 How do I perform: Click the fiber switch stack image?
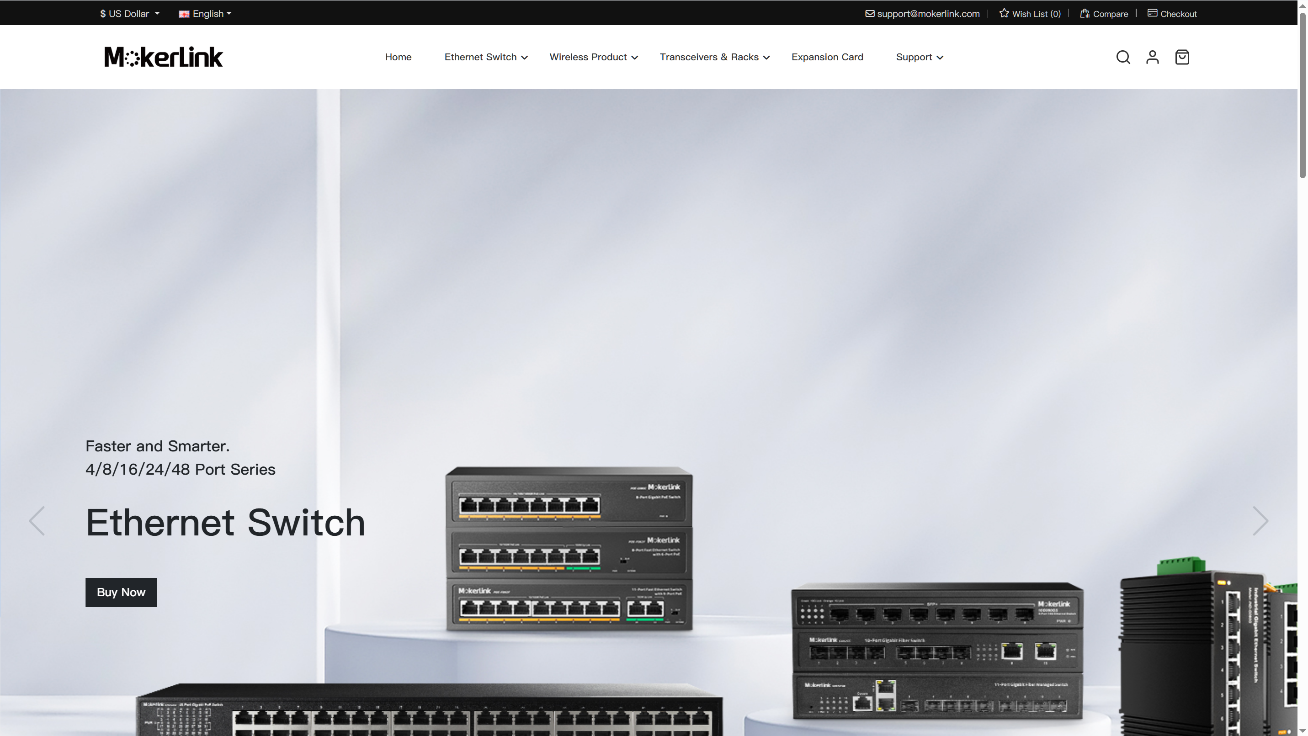click(x=937, y=651)
